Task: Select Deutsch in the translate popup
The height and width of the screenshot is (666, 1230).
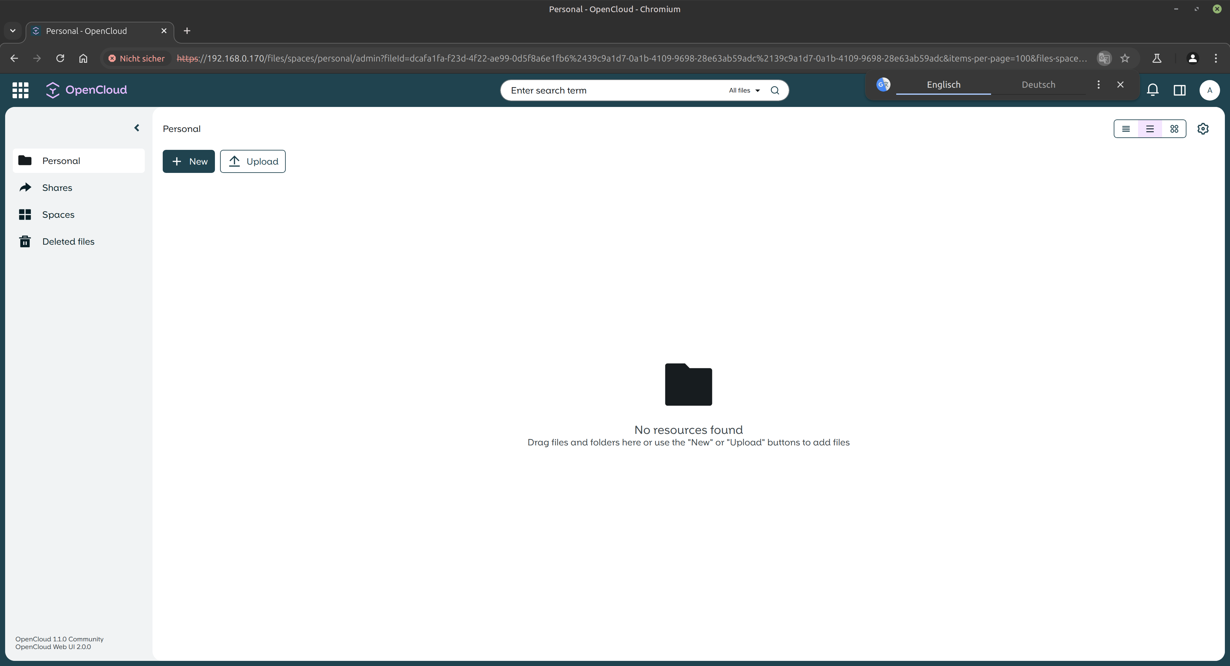Action: tap(1038, 85)
